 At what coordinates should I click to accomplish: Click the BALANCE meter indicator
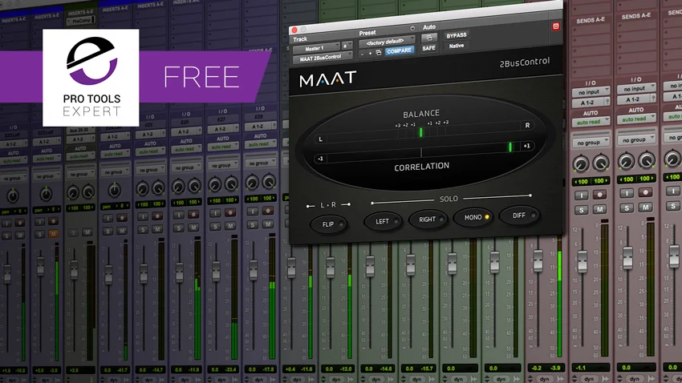click(420, 132)
